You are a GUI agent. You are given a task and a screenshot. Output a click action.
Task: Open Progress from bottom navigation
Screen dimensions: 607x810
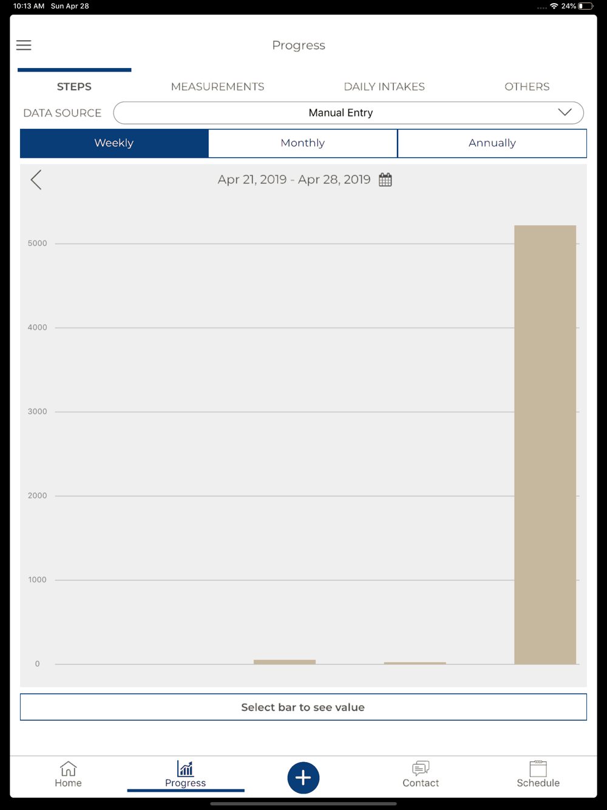click(x=185, y=775)
